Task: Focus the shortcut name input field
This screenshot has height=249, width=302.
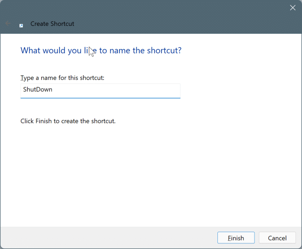Action: pos(100,90)
